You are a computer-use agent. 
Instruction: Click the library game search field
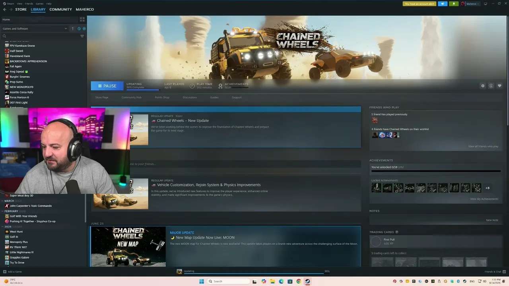[x=40, y=36]
